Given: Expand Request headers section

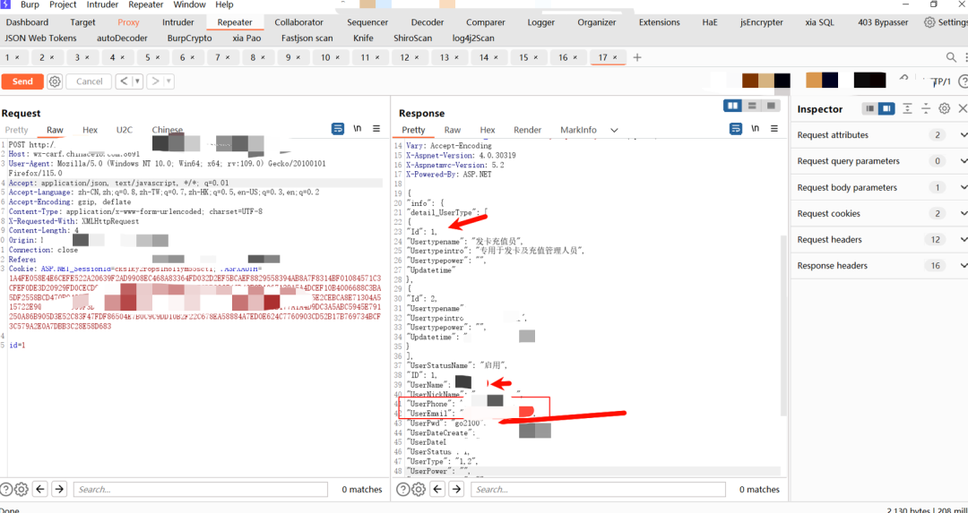Looking at the screenshot, I should 879,239.
